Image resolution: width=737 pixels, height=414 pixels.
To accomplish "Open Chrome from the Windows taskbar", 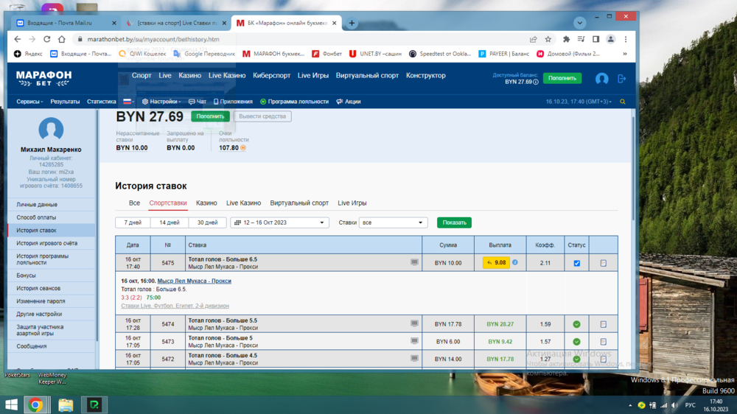I will [x=35, y=404].
